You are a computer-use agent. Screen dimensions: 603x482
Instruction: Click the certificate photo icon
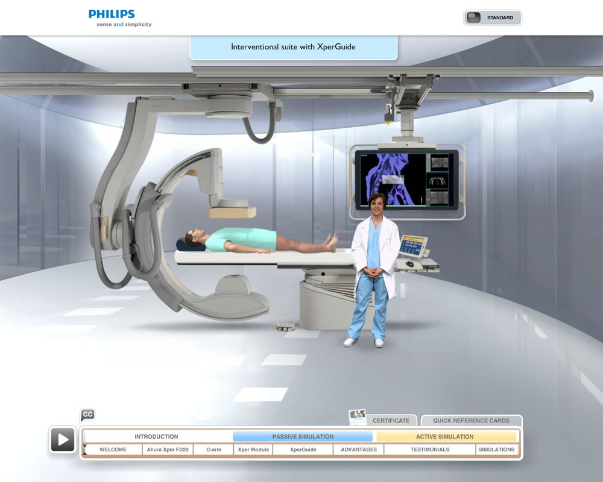358,418
